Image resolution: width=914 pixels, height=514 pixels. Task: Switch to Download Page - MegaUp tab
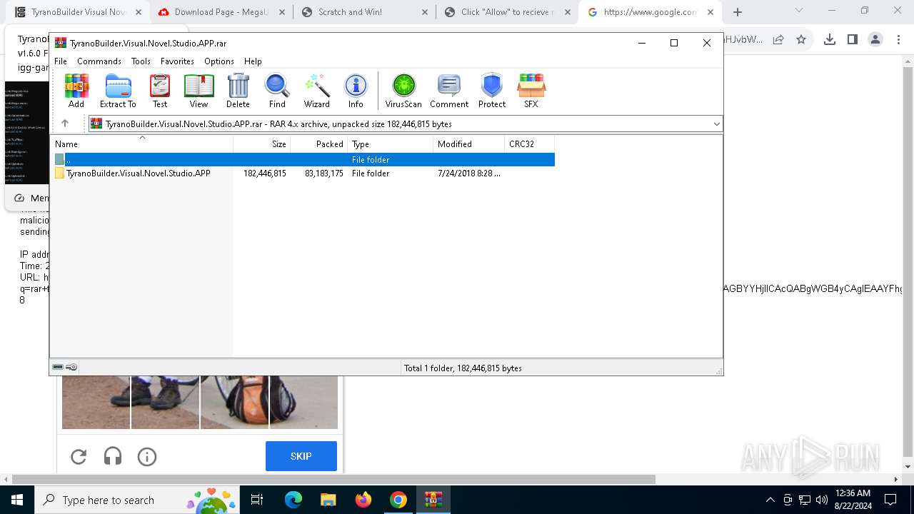click(x=221, y=12)
